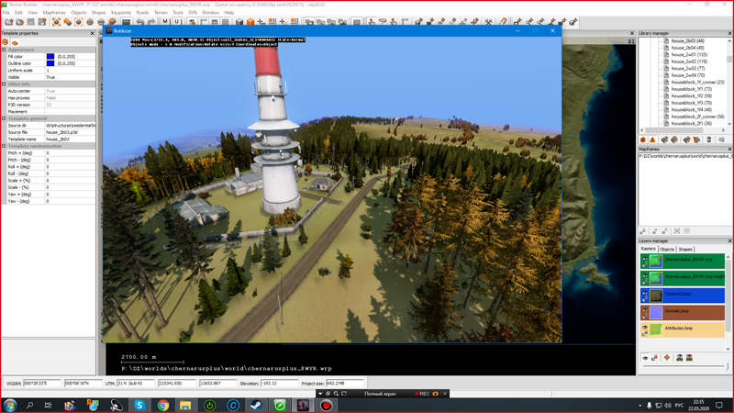Open the Terrain menu

(161, 13)
